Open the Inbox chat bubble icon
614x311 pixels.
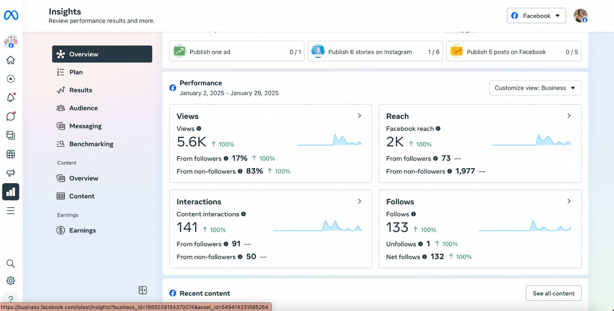(x=11, y=116)
